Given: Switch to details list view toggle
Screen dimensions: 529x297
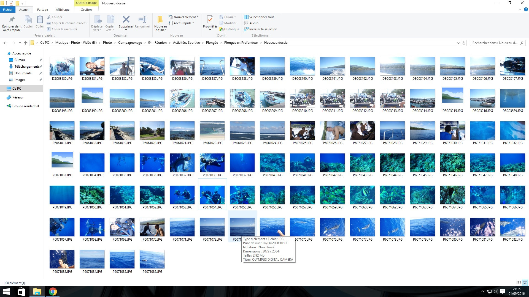Looking at the screenshot, I should (519, 283).
